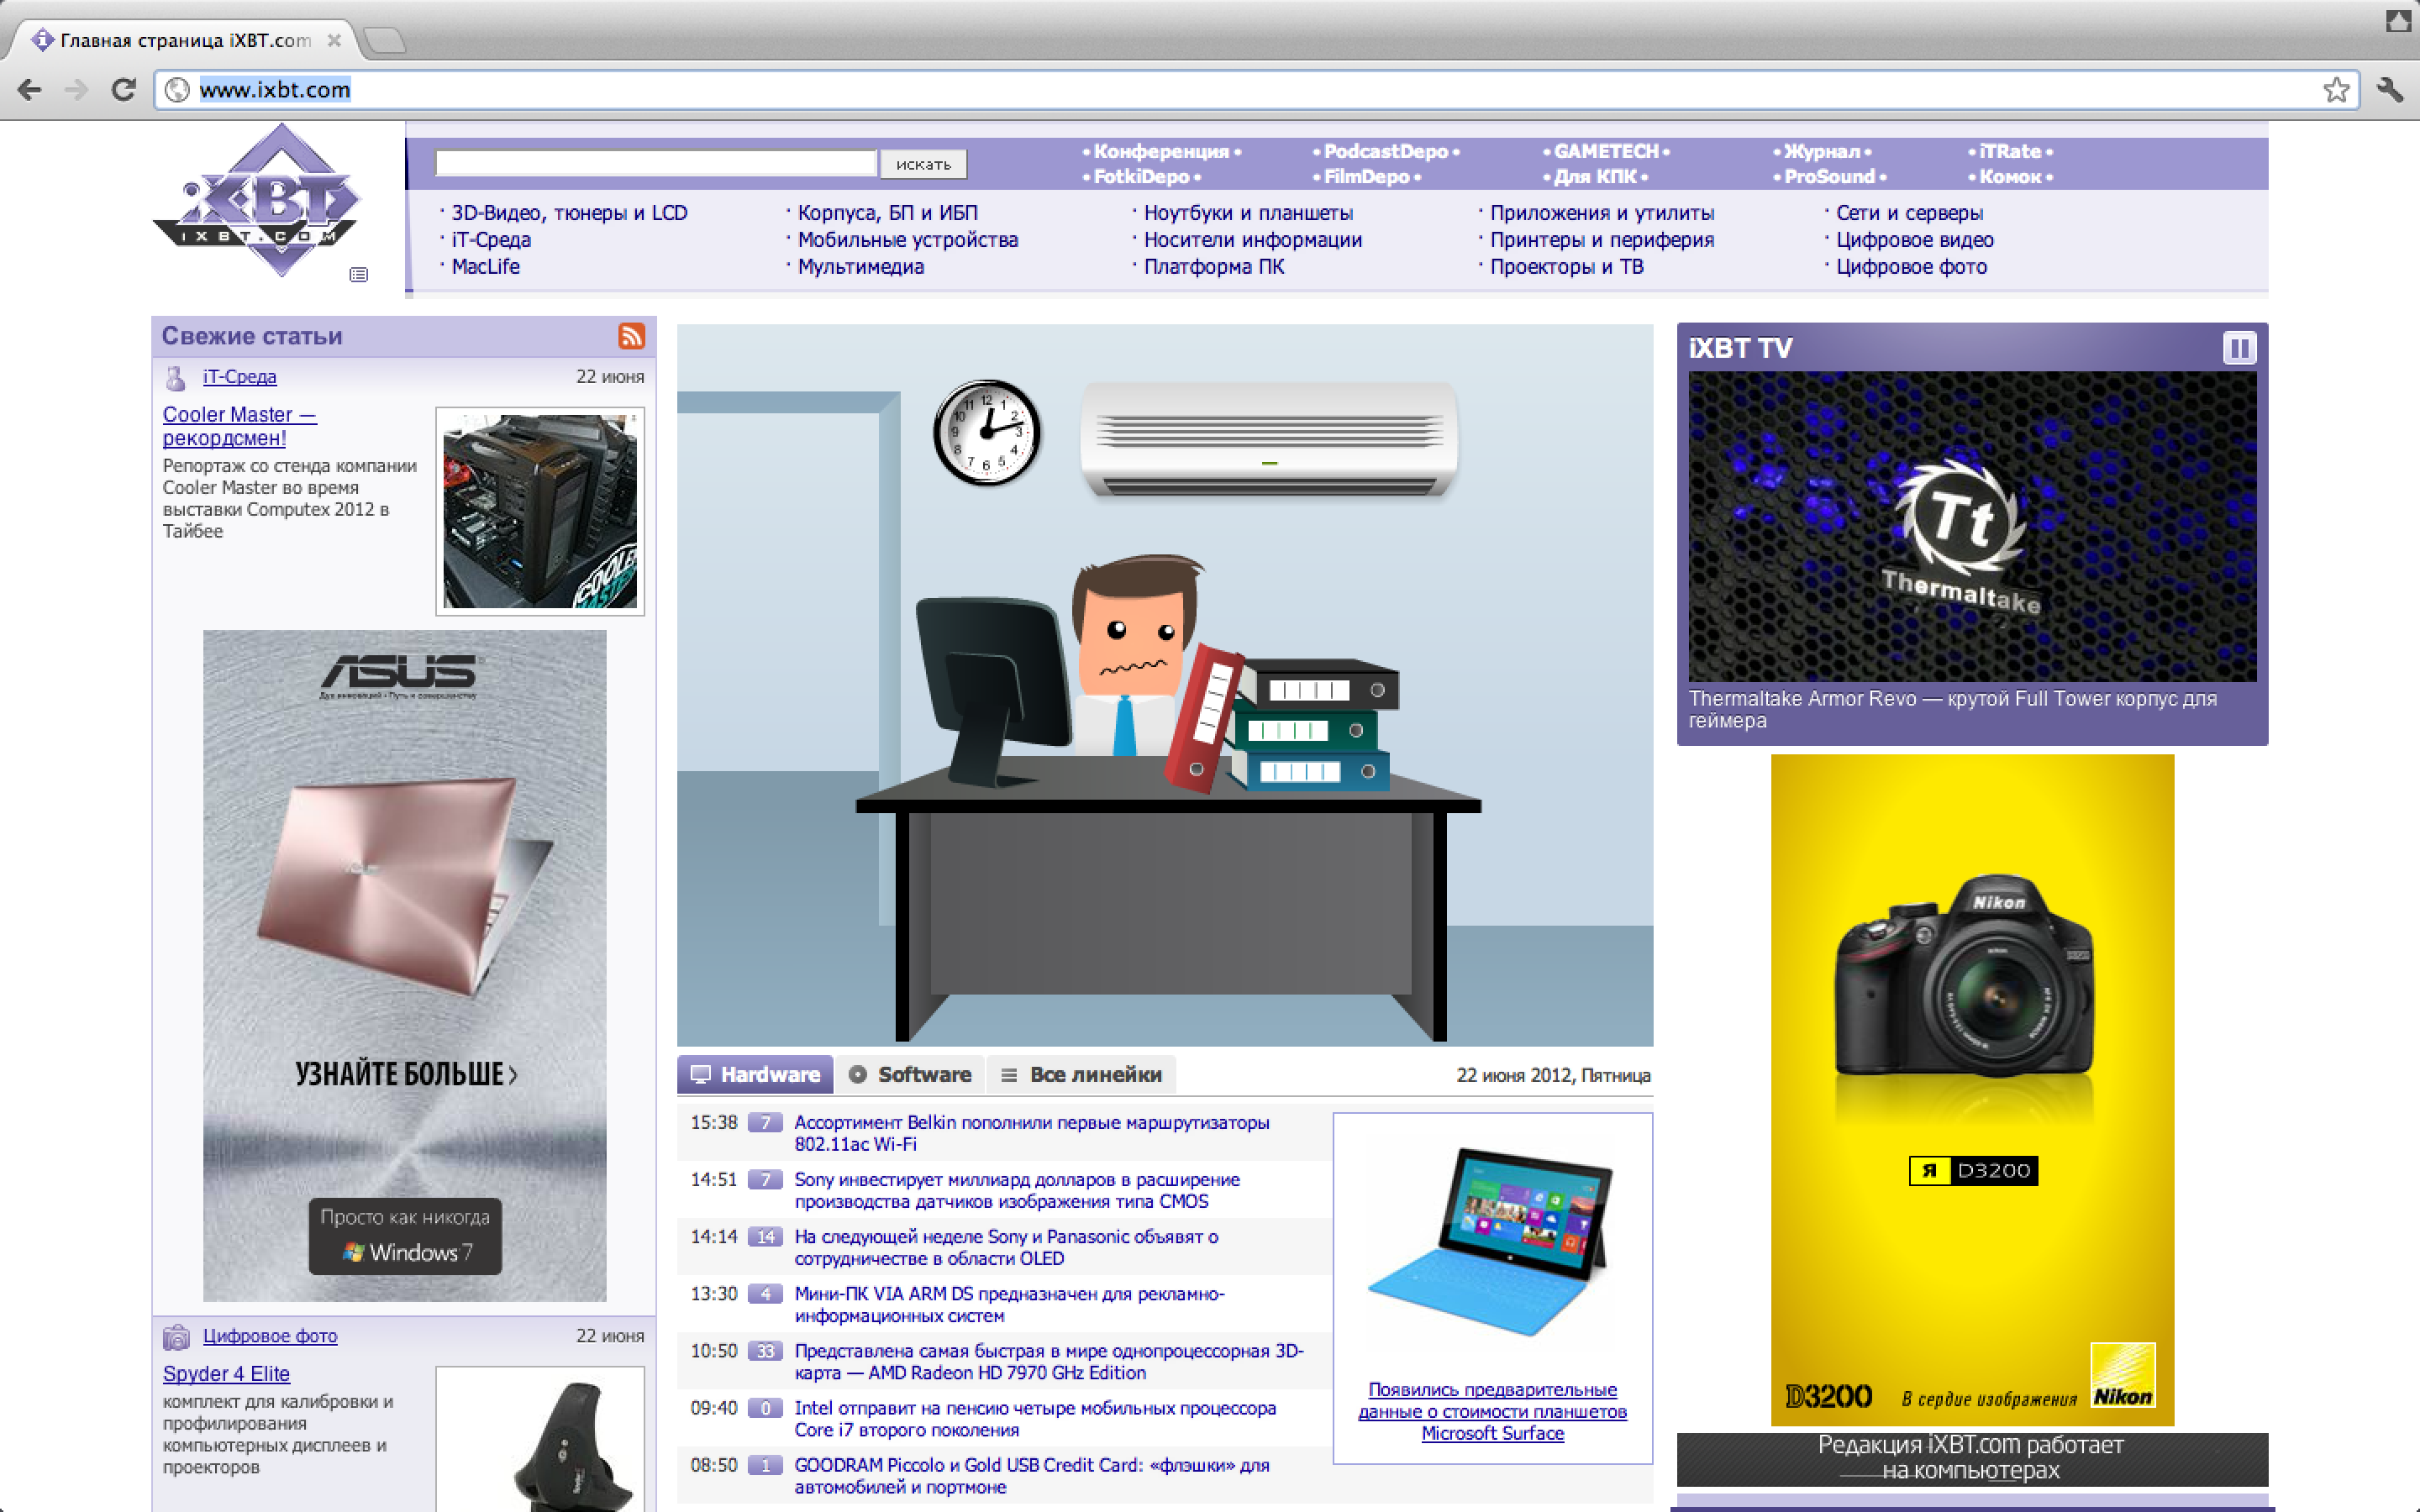Close the Главная страница iXBT.com tab
Image resolution: width=2420 pixels, height=1512 pixels.
point(334,41)
